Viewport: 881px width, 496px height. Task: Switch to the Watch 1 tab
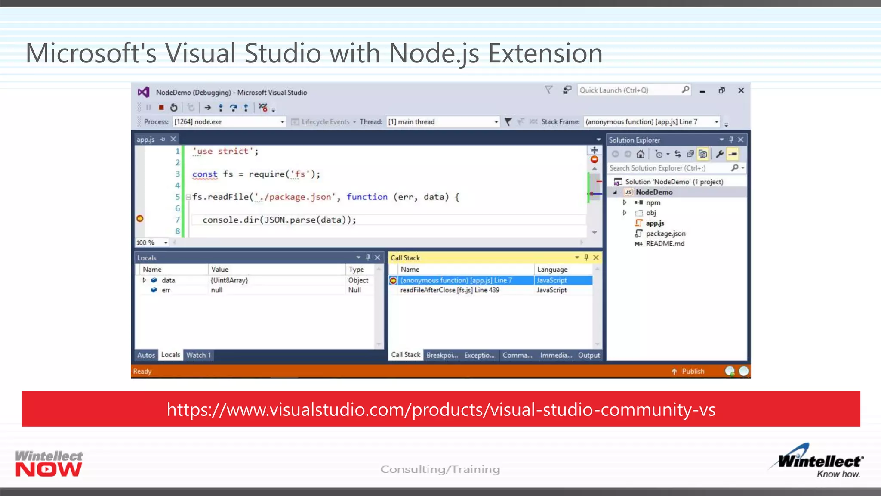pyautogui.click(x=199, y=355)
